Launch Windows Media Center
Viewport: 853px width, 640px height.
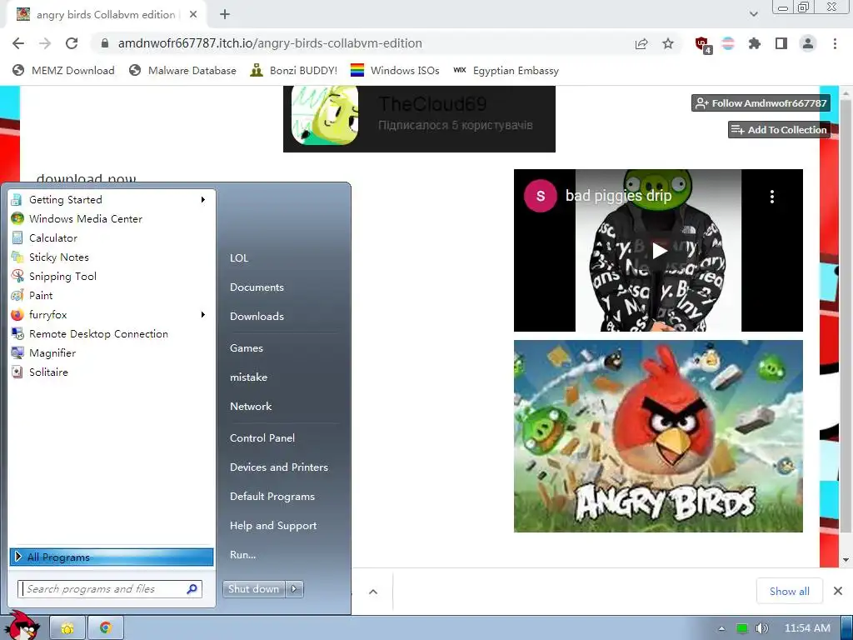[x=112, y=219]
